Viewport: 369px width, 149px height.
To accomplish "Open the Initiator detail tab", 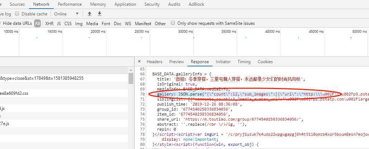I will pyautogui.click(x=223, y=61).
